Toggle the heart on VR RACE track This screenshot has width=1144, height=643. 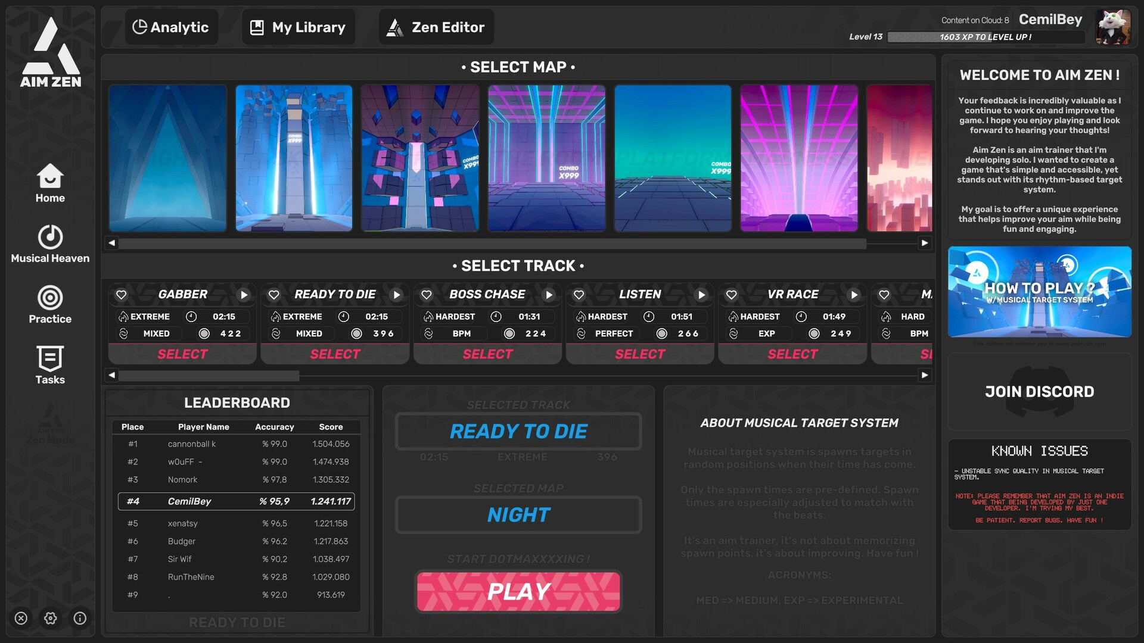732,294
